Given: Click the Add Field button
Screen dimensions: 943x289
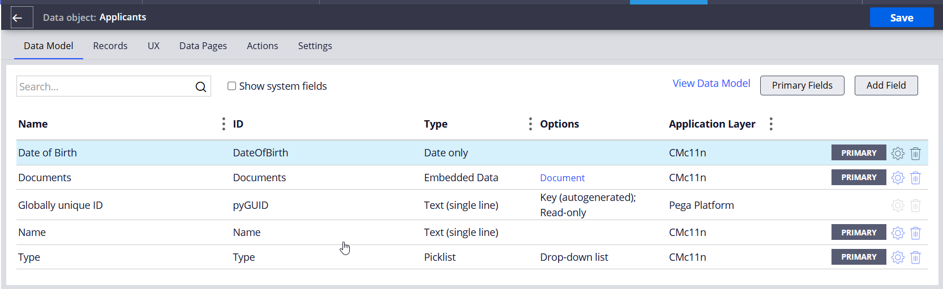Looking at the screenshot, I should [886, 85].
